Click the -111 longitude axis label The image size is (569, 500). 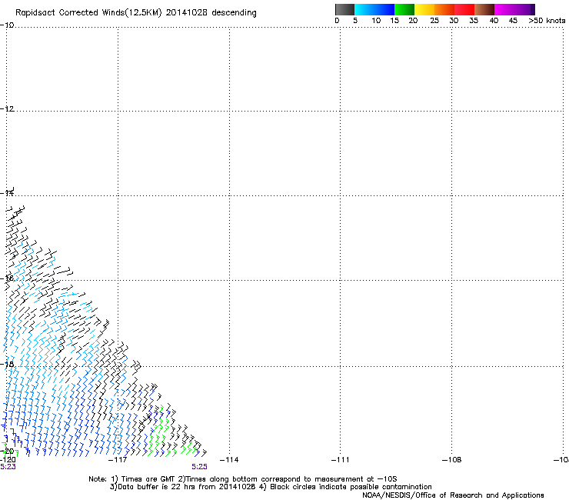point(341,460)
